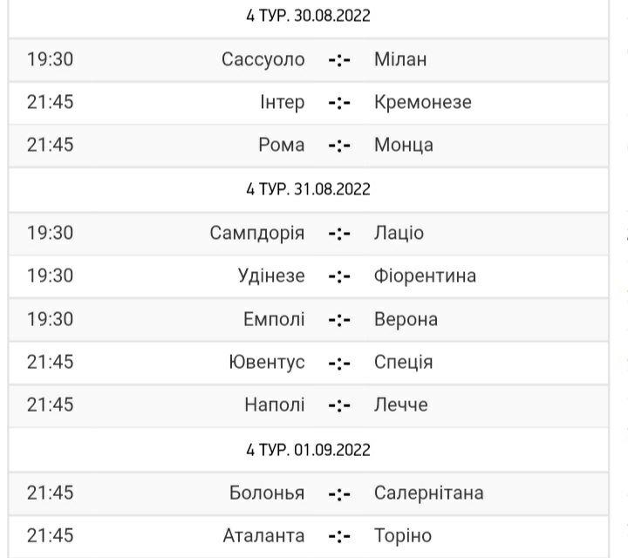Image resolution: width=628 pixels, height=558 pixels.
Task: Click Ювентус in the fixtures table
Action: click(x=264, y=362)
